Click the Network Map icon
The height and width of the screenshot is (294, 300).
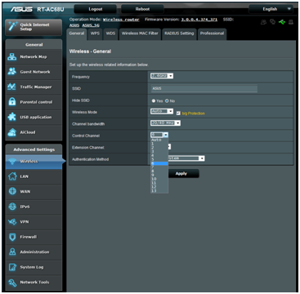pos(12,57)
